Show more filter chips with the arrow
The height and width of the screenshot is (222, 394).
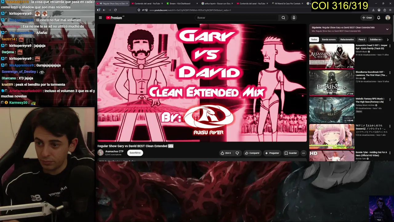coord(388,39)
